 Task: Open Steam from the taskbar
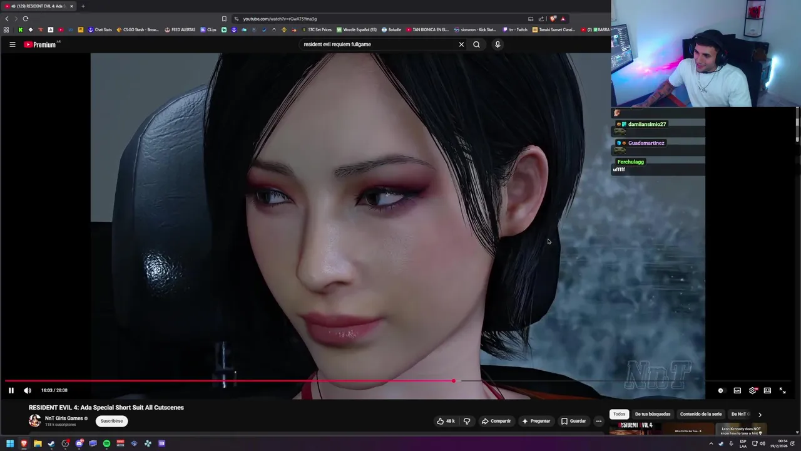coord(51,443)
